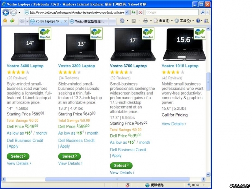Open the tab list dropdown arrow
The width and height of the screenshot is (252, 189).
click(27, 21)
